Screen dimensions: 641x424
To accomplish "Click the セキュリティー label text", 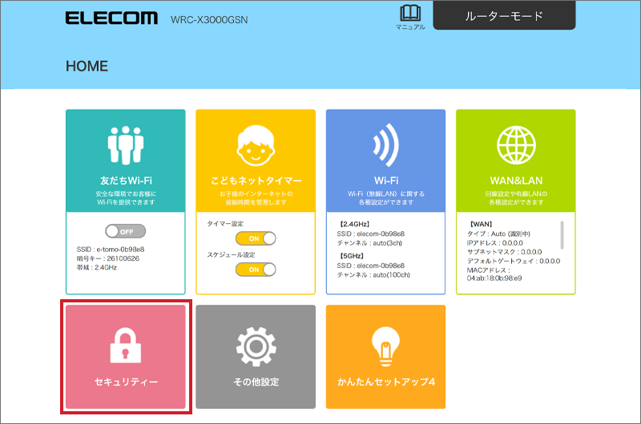I will 126,382.
